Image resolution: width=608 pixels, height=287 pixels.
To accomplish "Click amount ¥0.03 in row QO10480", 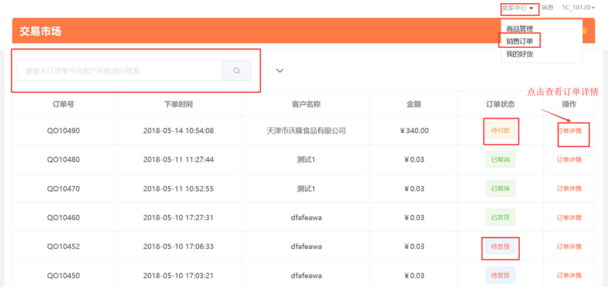I will click(x=413, y=159).
